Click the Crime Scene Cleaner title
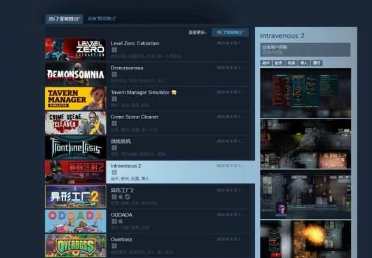 click(x=134, y=117)
